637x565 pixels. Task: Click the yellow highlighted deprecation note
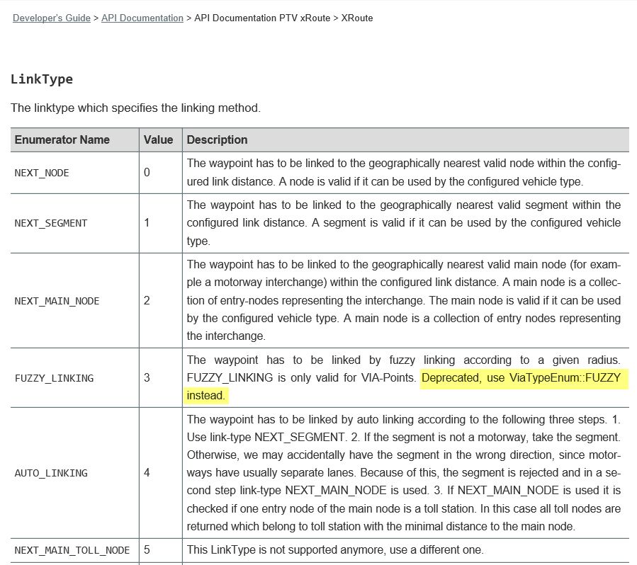point(520,378)
